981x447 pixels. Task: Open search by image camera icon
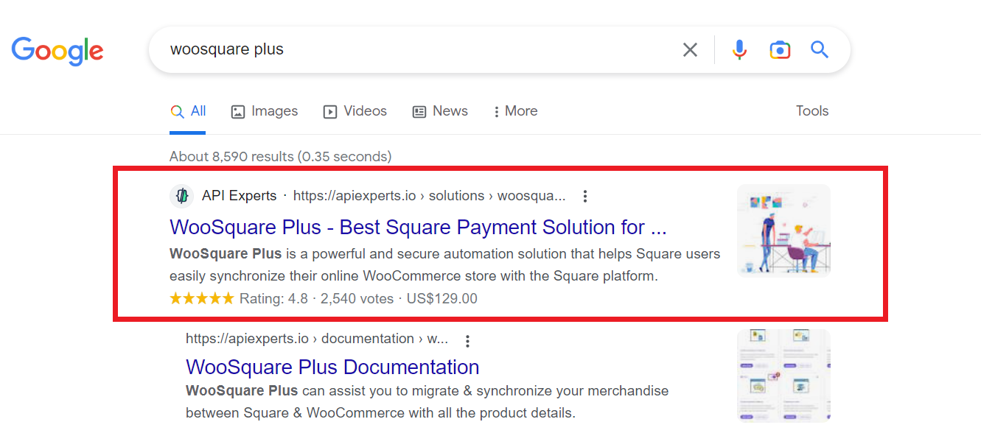coord(780,50)
